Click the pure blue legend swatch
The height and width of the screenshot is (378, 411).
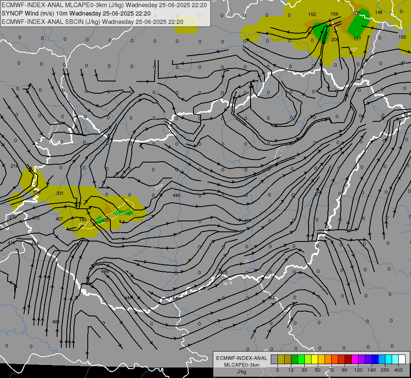(x=375, y=359)
